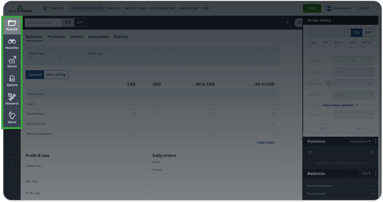Select Stocks, Options, ETFs menu item

click(87, 8)
